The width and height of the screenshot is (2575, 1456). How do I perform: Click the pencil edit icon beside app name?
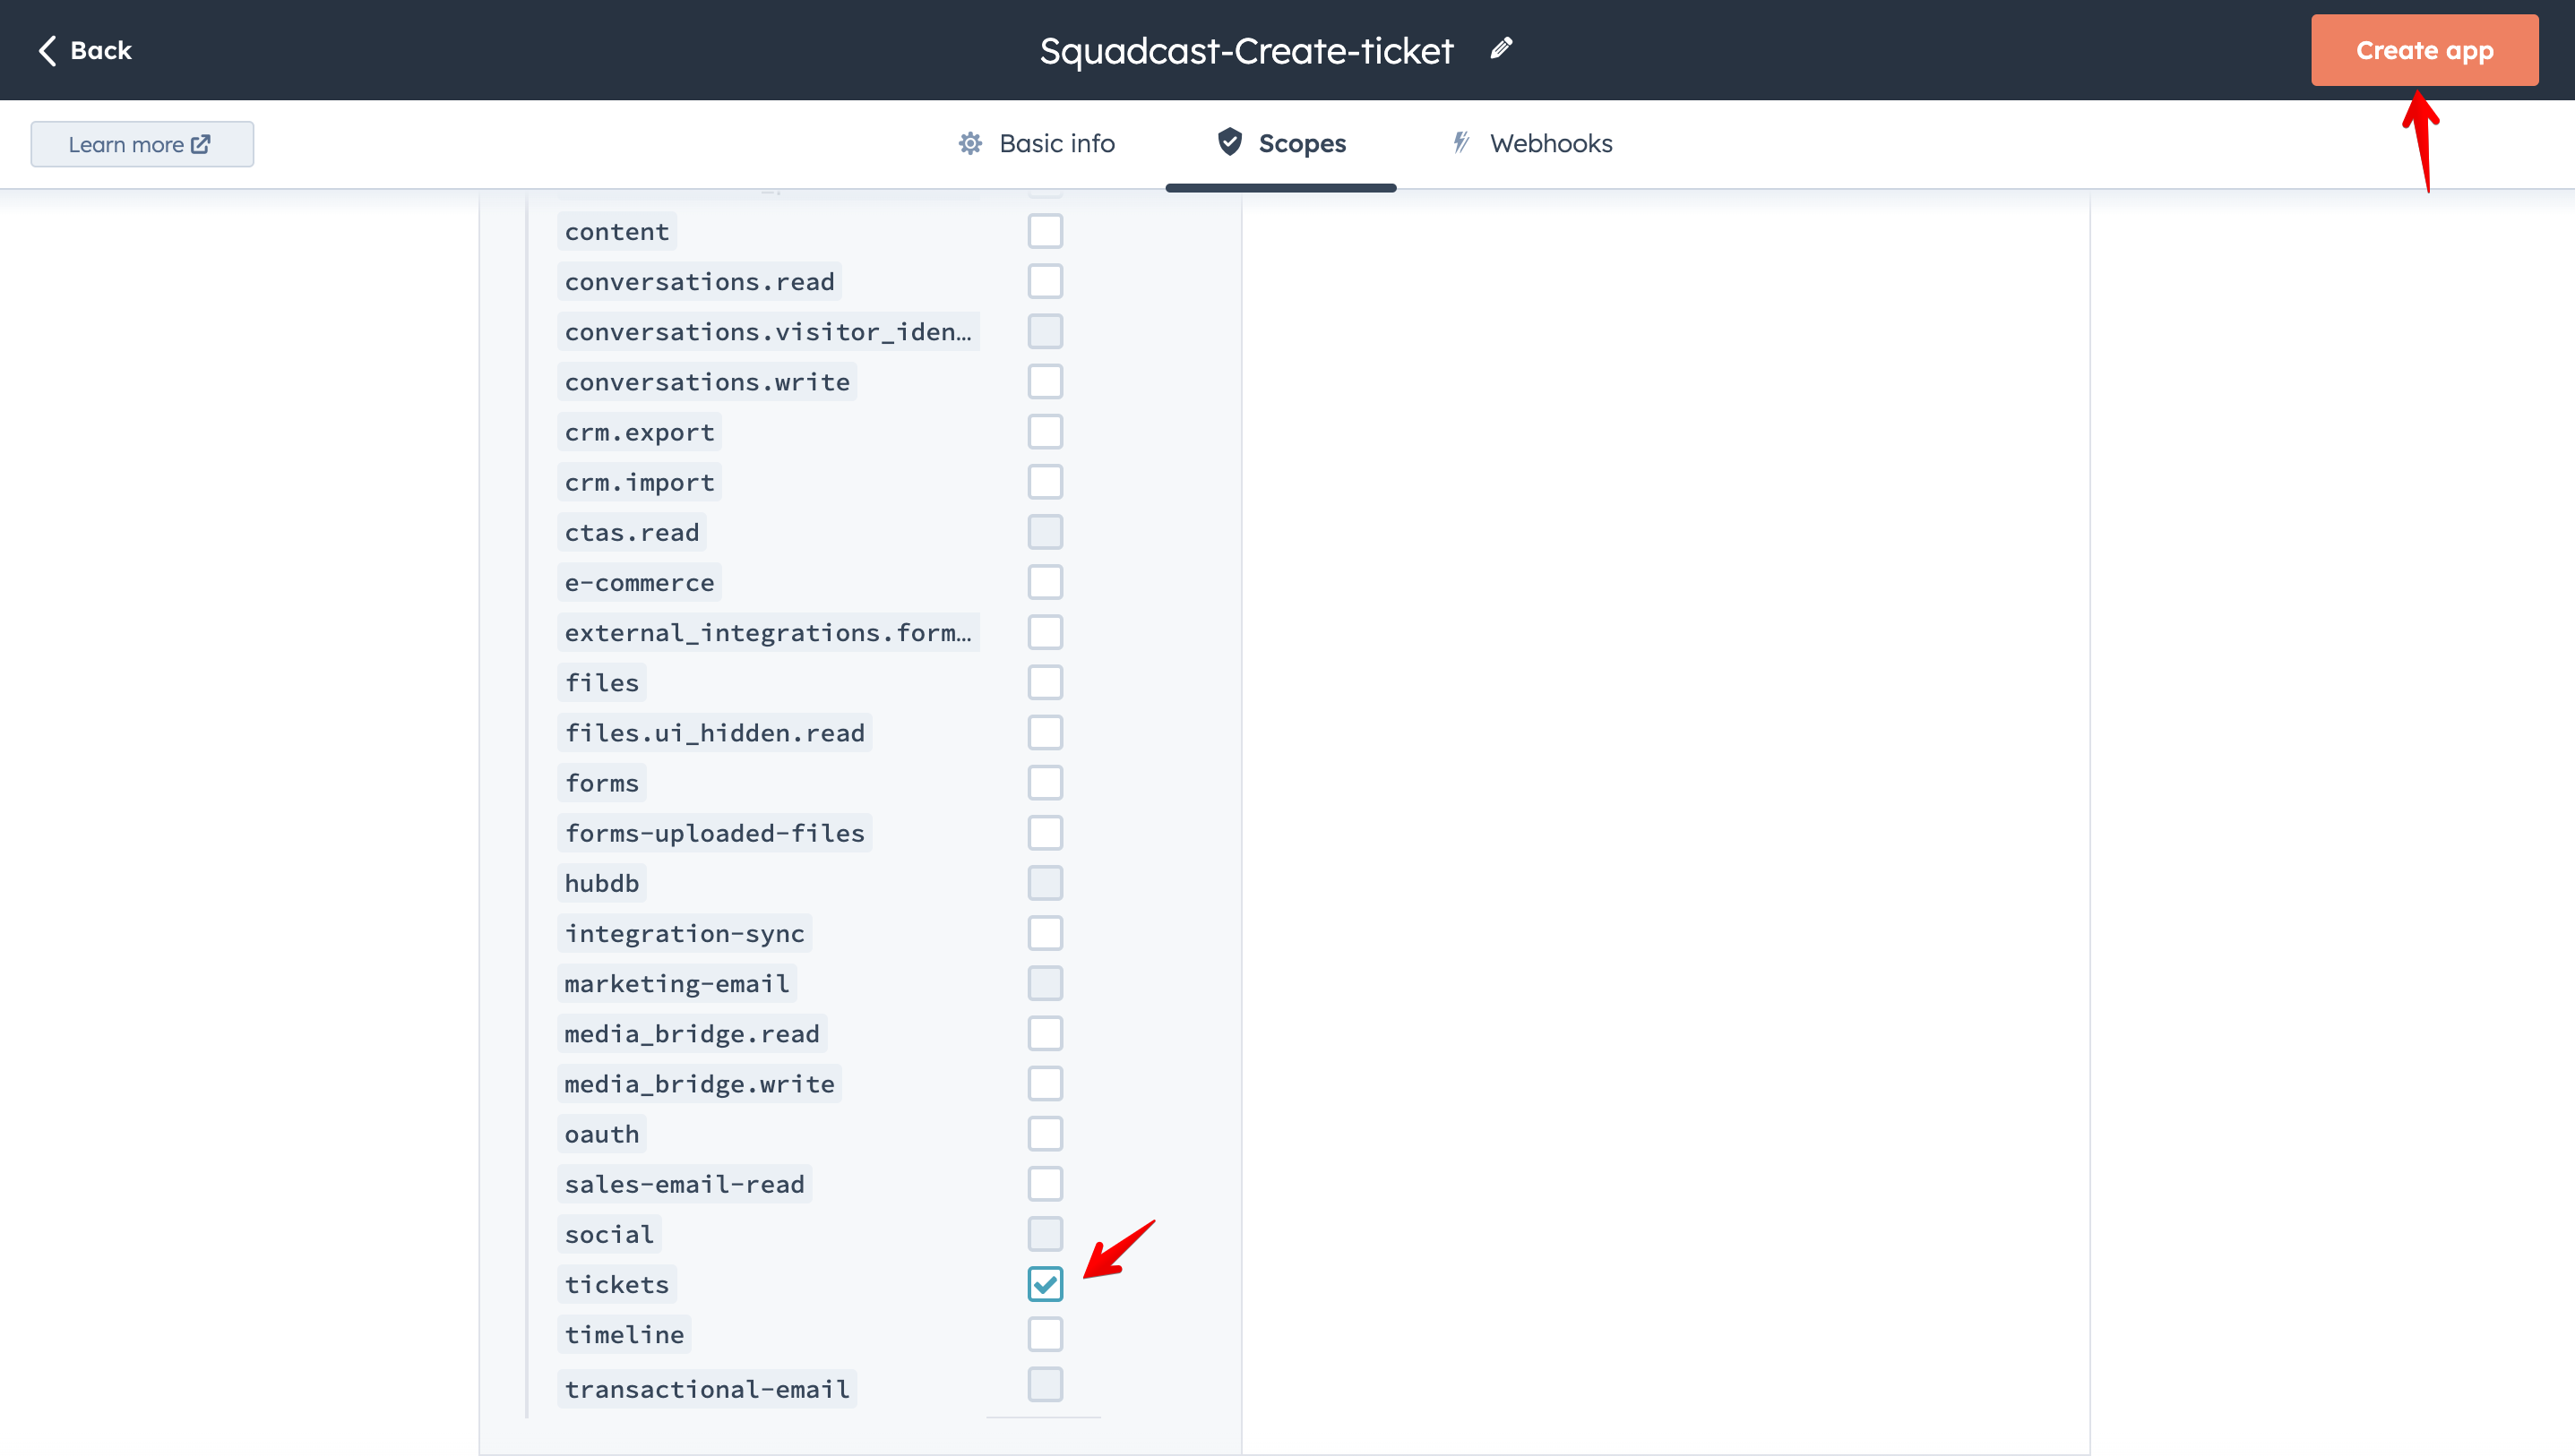[x=1501, y=48]
